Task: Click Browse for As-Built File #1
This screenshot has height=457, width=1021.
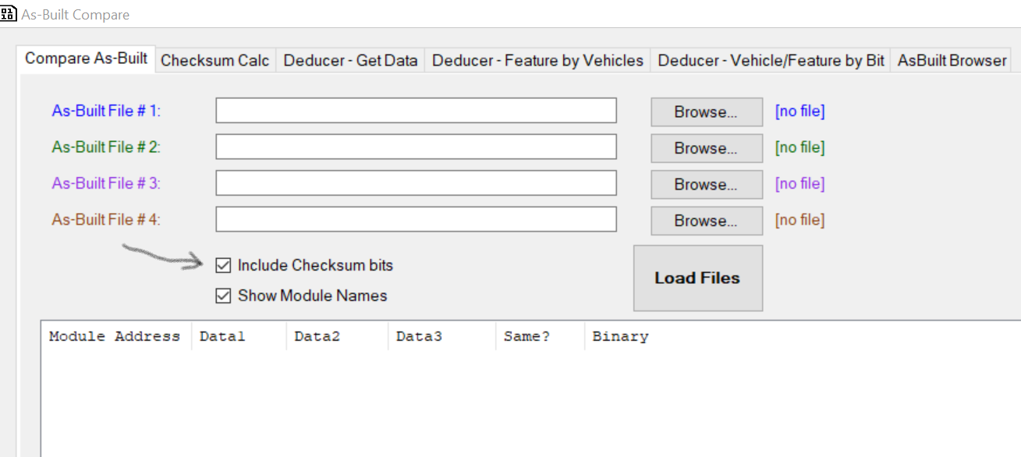Action: pyautogui.click(x=706, y=112)
